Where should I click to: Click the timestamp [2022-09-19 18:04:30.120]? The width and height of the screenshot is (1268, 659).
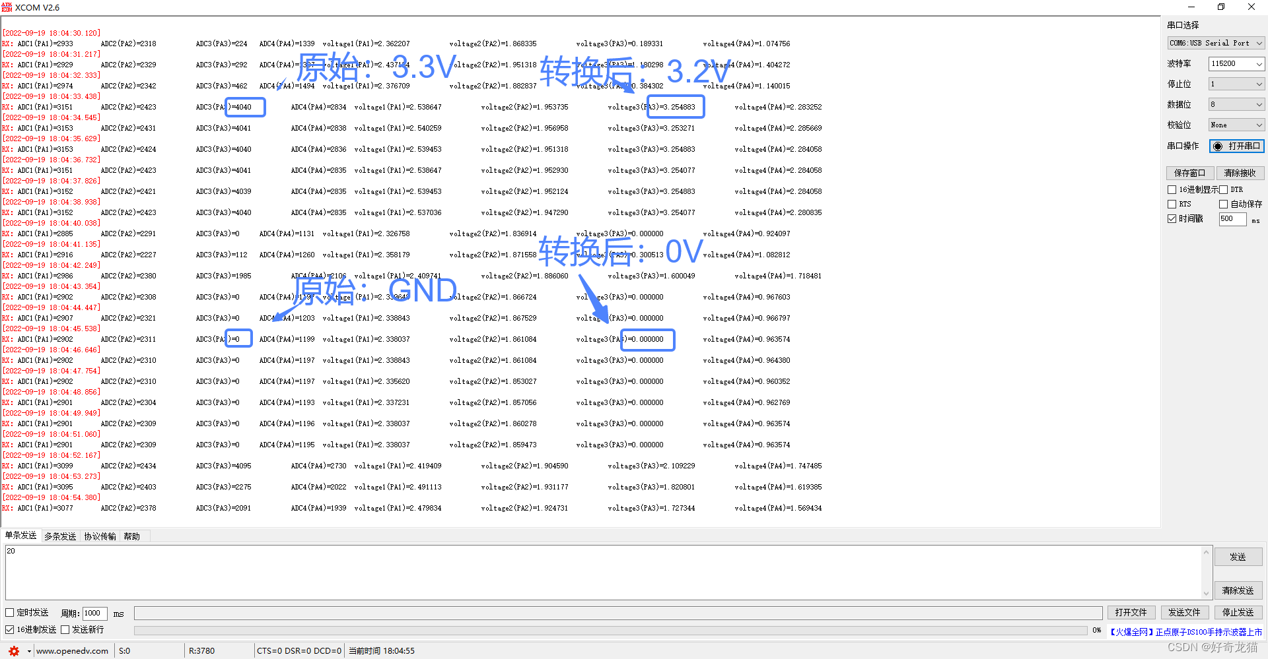tap(52, 33)
